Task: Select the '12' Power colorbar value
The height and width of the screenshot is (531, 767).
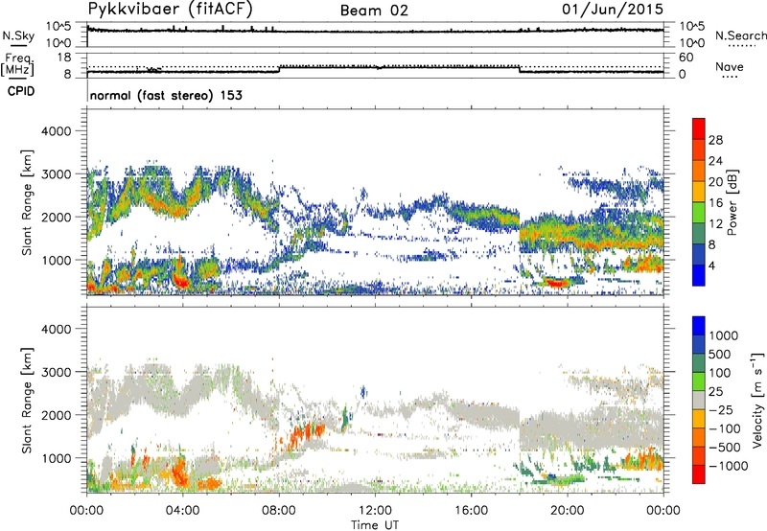Action: click(715, 224)
